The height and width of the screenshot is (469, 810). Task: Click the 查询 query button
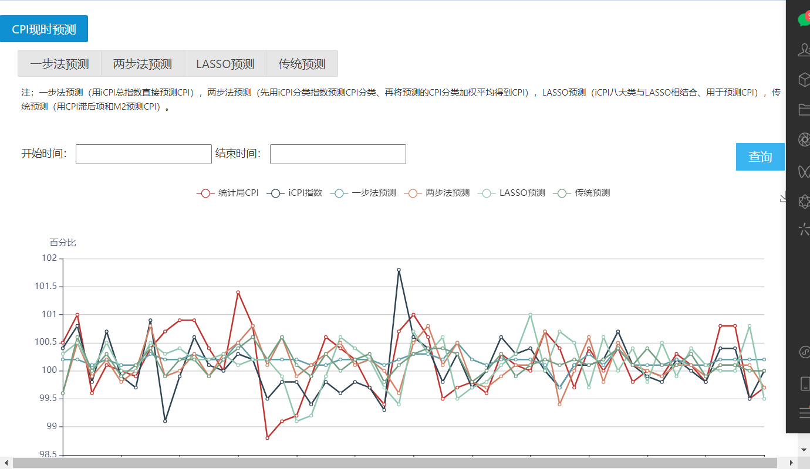point(760,157)
